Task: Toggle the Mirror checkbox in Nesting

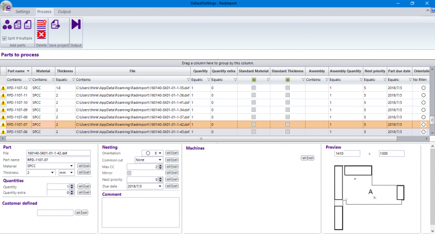Action: tap(129, 173)
